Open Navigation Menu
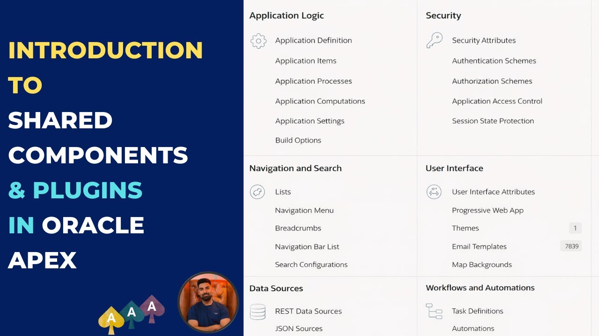Screen dimensions: 599x336 (304, 210)
